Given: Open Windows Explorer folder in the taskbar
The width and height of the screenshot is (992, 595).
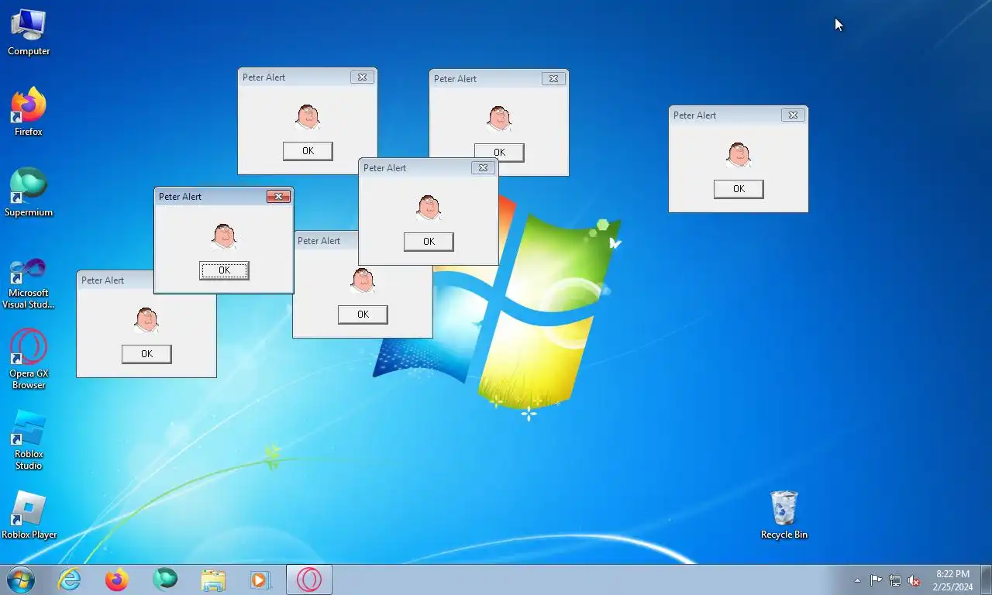Looking at the screenshot, I should point(213,580).
